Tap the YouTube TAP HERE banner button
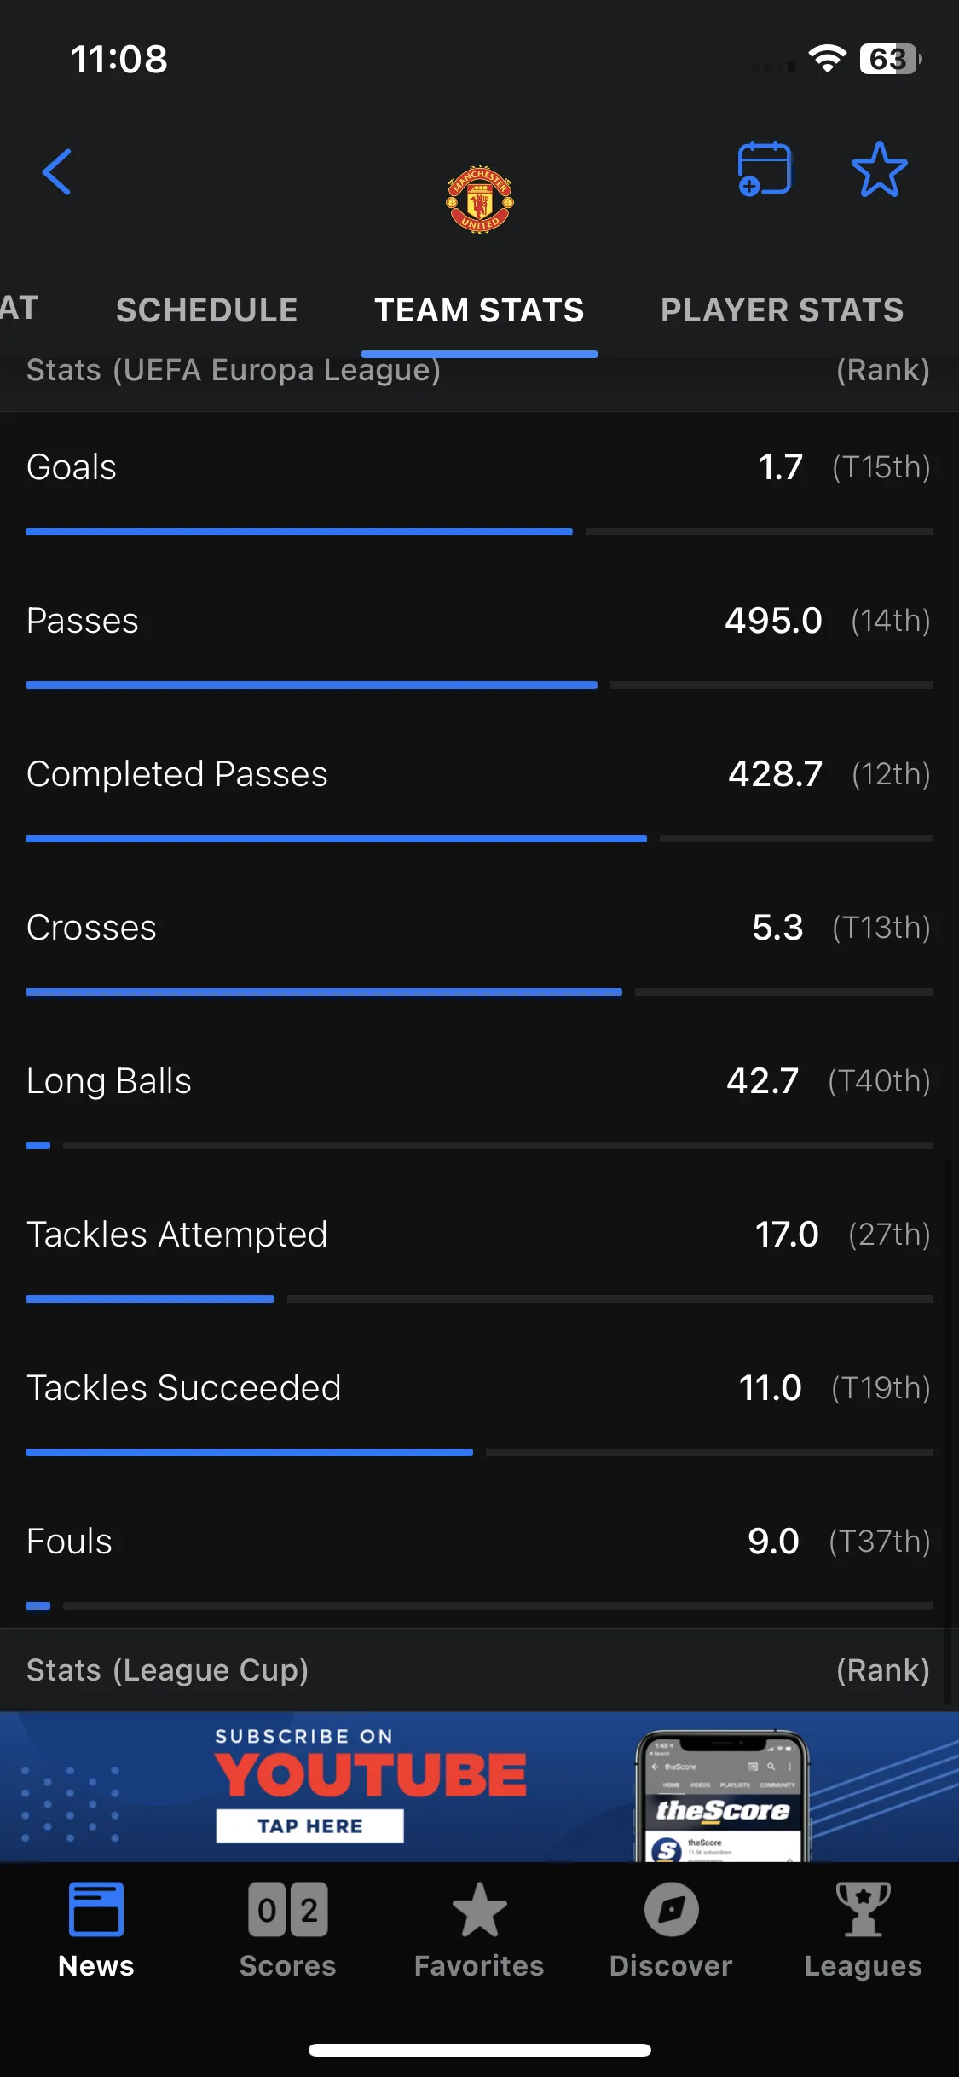959x2077 pixels. click(x=309, y=1825)
